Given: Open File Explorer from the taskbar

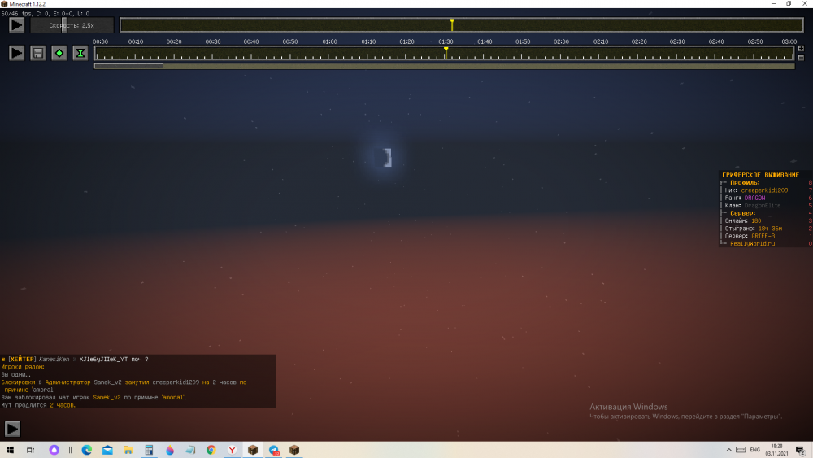Looking at the screenshot, I should pyautogui.click(x=128, y=450).
